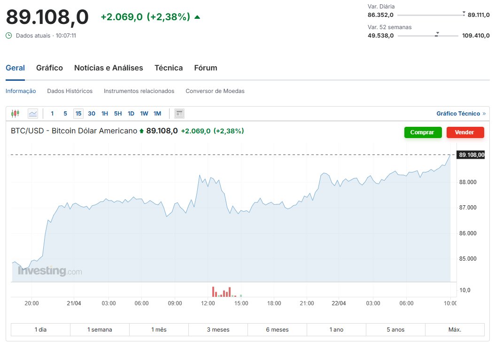495x348 pixels.
Task: Click the 22/04 date axis label
Action: [339, 303]
